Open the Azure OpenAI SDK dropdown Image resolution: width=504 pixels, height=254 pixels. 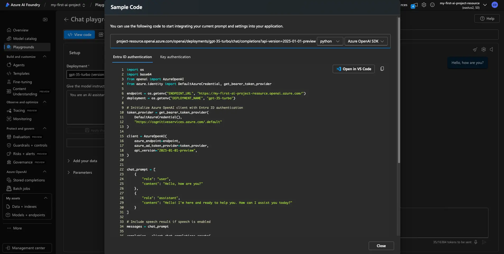click(366, 41)
